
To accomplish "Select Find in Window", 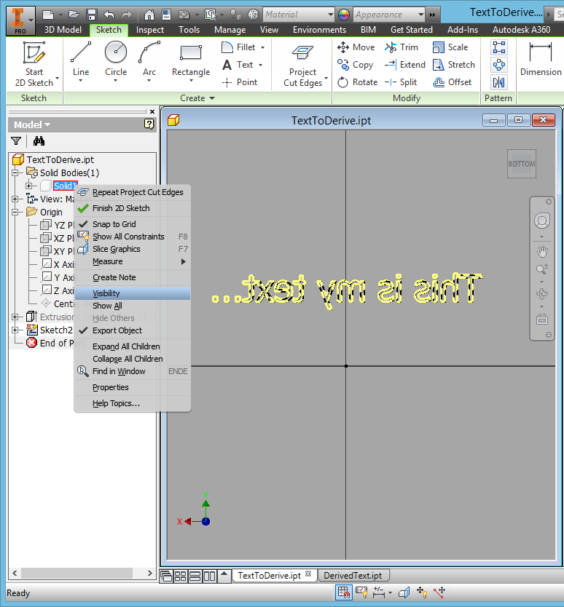I will coord(132,371).
